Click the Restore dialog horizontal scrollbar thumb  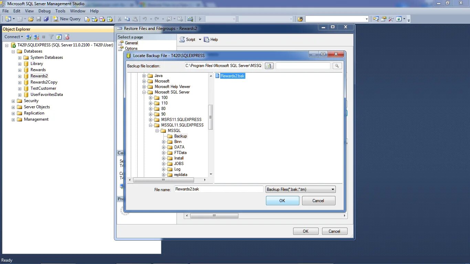pos(214,216)
